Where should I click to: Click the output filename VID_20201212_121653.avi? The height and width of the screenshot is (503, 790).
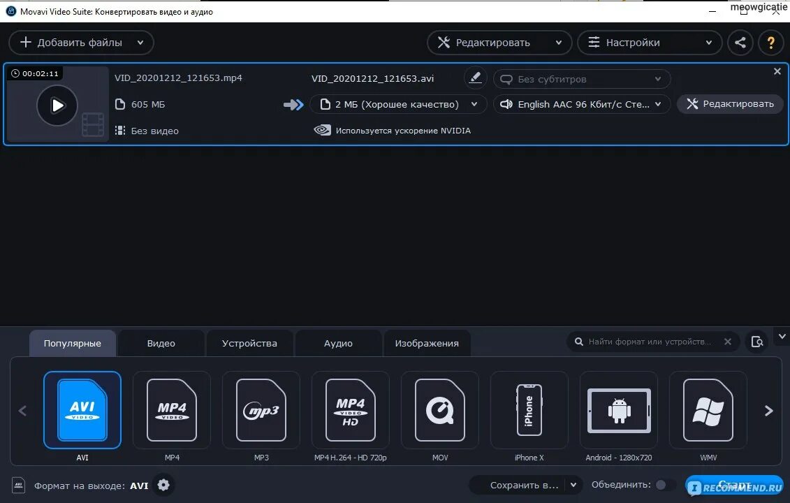(373, 79)
